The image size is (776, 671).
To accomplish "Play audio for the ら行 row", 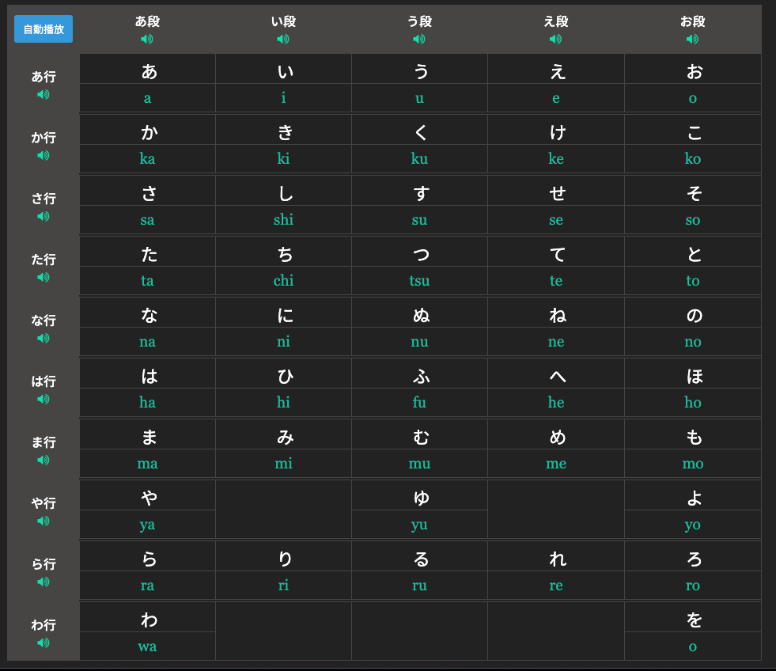I will (x=44, y=582).
